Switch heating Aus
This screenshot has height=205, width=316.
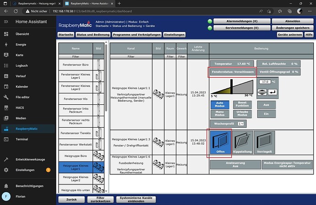click(x=266, y=105)
